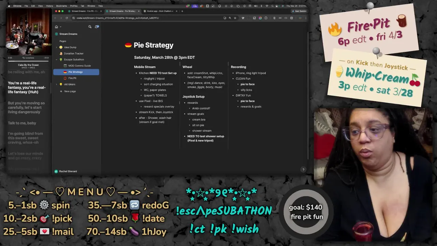437x246 pixels.
Task: Go forward with browser forward arrow
Action: [61, 18]
